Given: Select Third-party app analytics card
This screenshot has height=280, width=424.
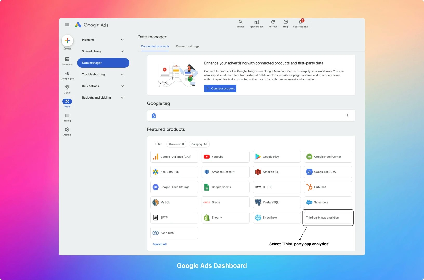Looking at the screenshot, I should click(328, 218).
